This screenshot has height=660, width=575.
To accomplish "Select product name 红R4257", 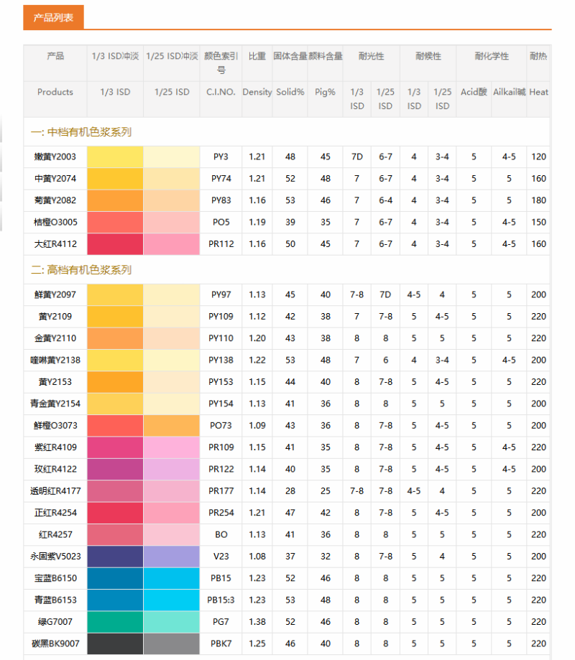I will click(x=55, y=535).
